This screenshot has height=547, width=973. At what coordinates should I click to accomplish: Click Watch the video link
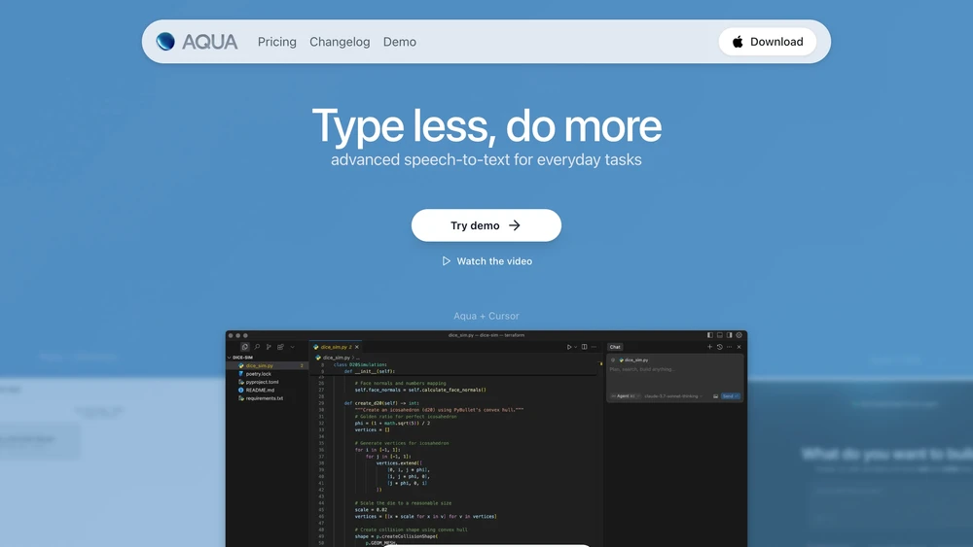pos(486,261)
